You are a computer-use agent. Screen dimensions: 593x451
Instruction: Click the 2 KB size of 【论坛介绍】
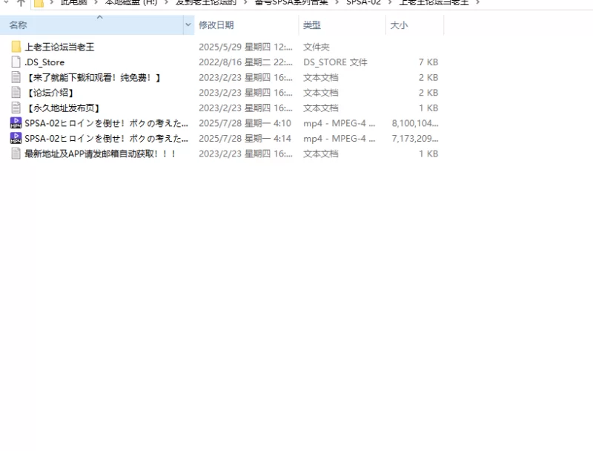coord(428,93)
